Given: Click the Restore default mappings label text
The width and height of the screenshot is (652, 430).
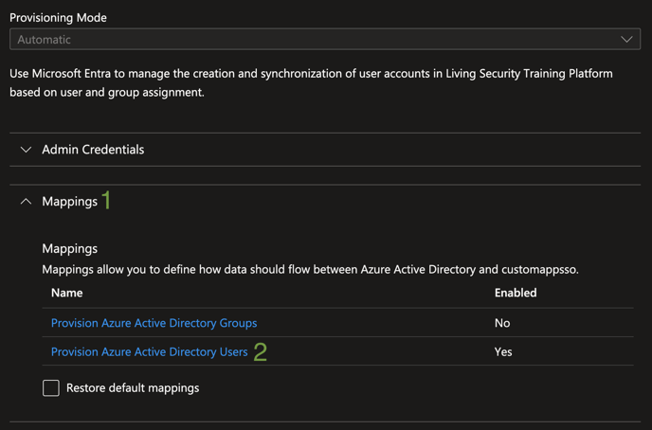Looking at the screenshot, I should pyautogui.click(x=133, y=388).
